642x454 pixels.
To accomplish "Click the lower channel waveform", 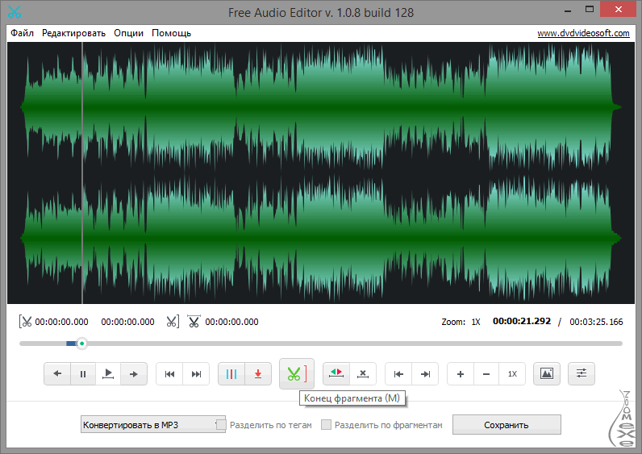I will point(321,237).
